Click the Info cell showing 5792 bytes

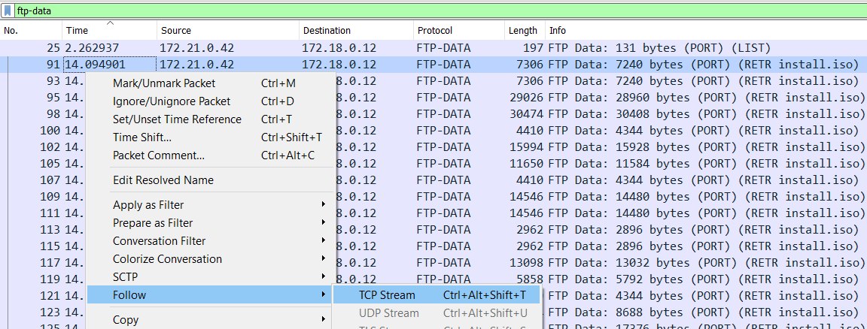(x=704, y=279)
